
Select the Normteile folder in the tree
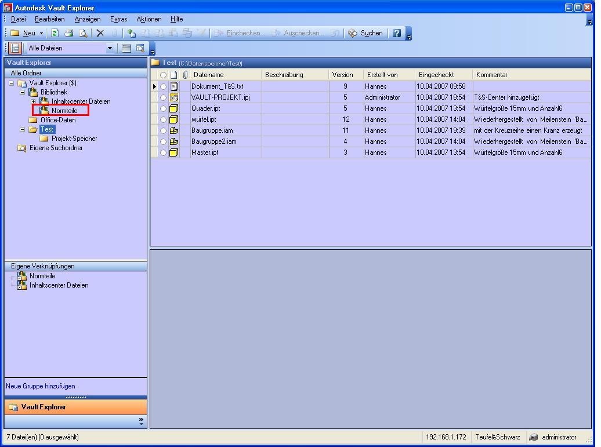64,111
